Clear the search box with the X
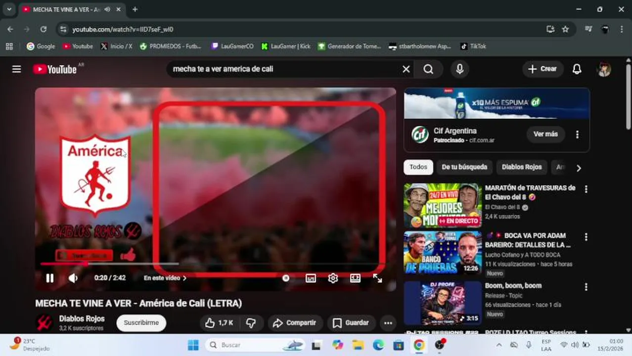The width and height of the screenshot is (632, 356). point(406,69)
